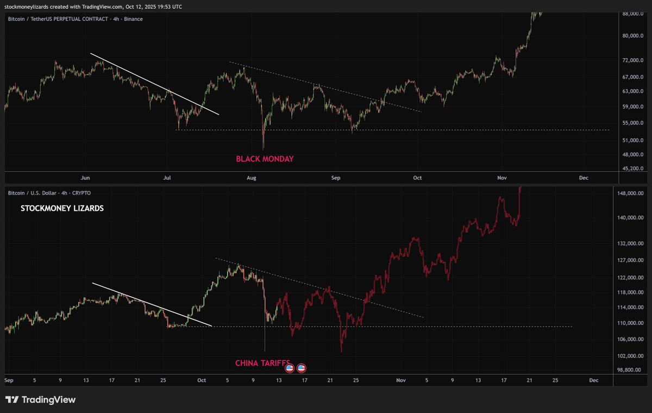Toggle the STOCKMONEY LIZARDS watermark text

62,208
